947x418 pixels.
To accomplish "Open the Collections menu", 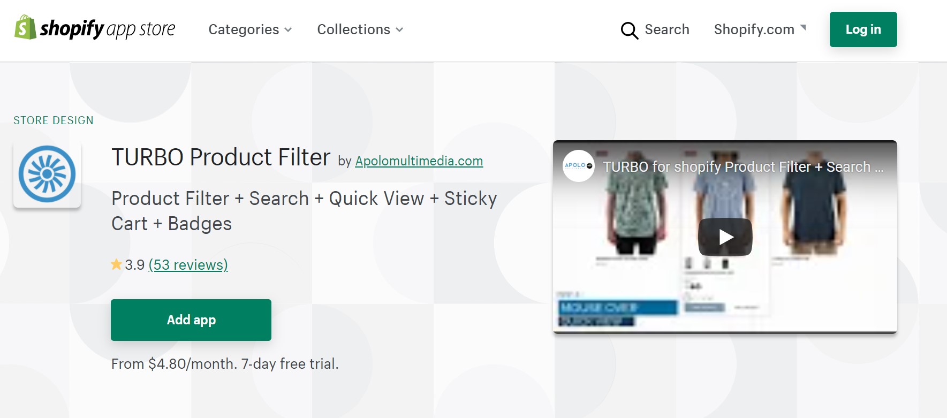I will tap(353, 29).
